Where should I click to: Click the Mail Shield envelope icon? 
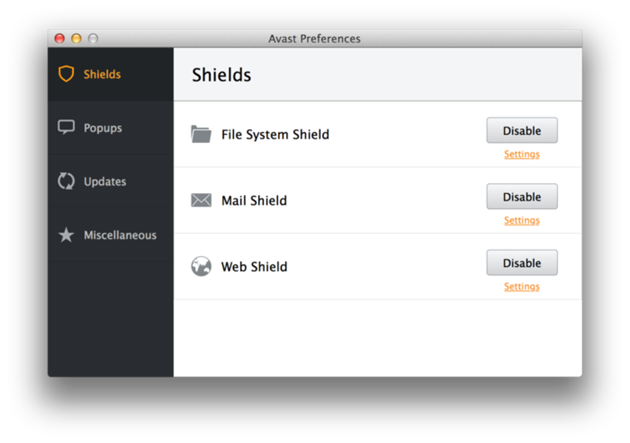click(201, 201)
